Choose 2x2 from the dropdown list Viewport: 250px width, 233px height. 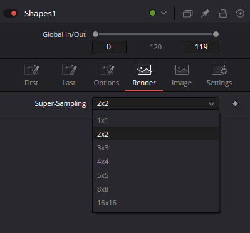point(155,134)
